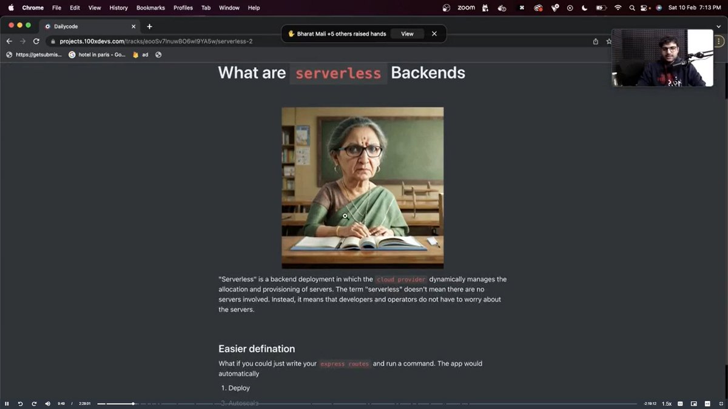Viewport: 728px width, 409px height.
Task: Click the 'cloud provider' code text
Action: point(401,279)
